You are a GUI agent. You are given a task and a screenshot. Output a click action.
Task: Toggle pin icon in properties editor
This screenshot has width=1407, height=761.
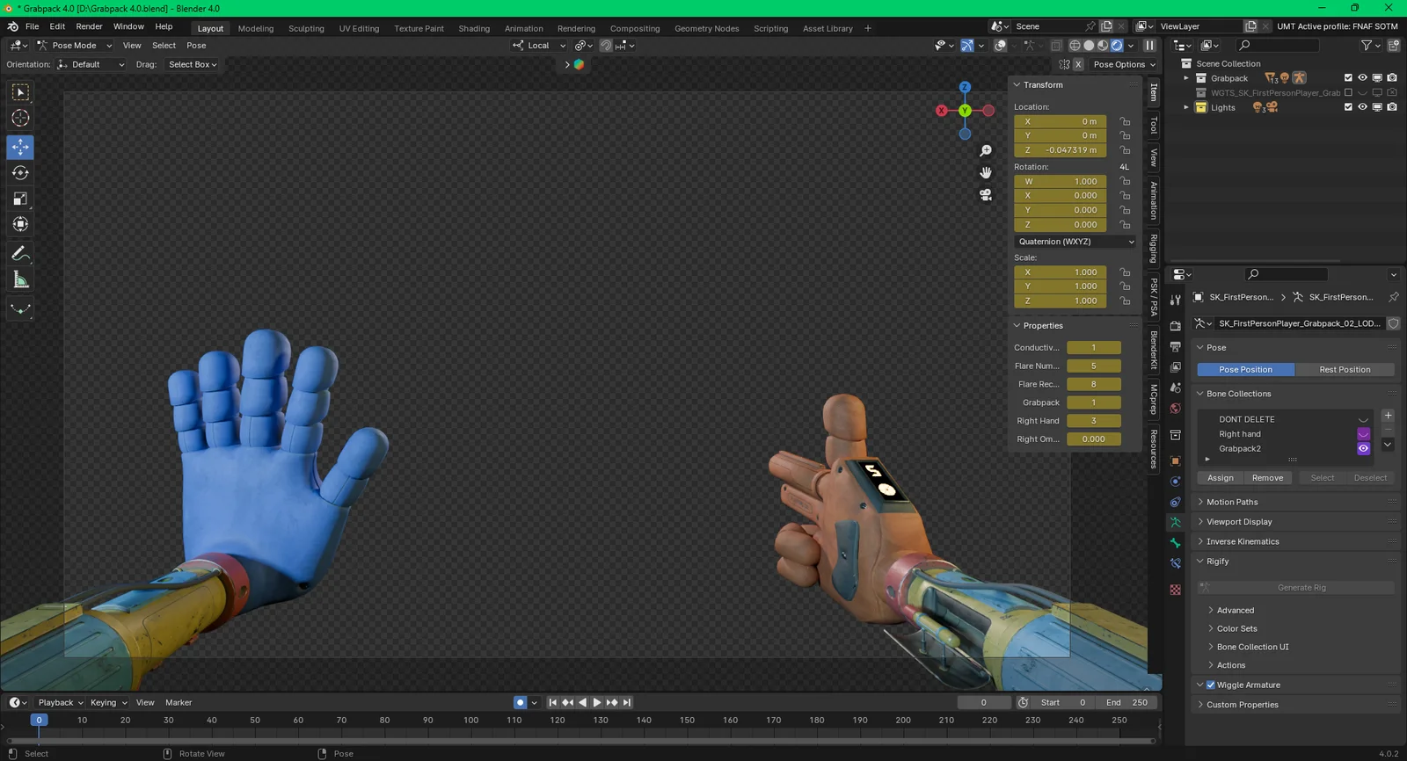click(1394, 297)
